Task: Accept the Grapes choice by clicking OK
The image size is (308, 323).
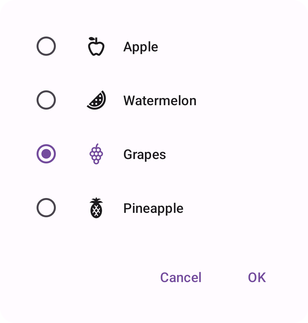Action: coord(257,277)
